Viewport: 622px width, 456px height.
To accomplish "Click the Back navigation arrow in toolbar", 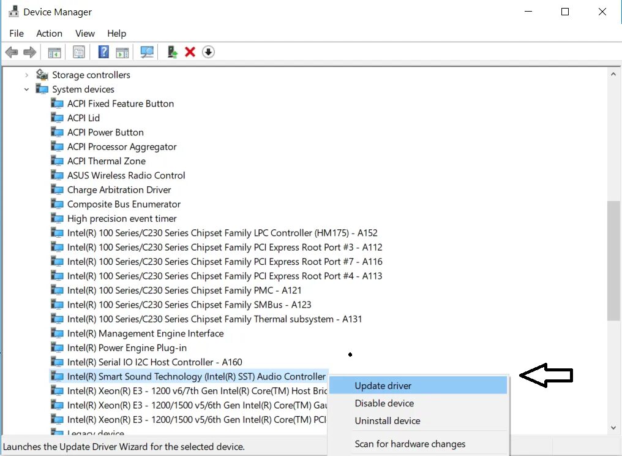I will (11, 51).
